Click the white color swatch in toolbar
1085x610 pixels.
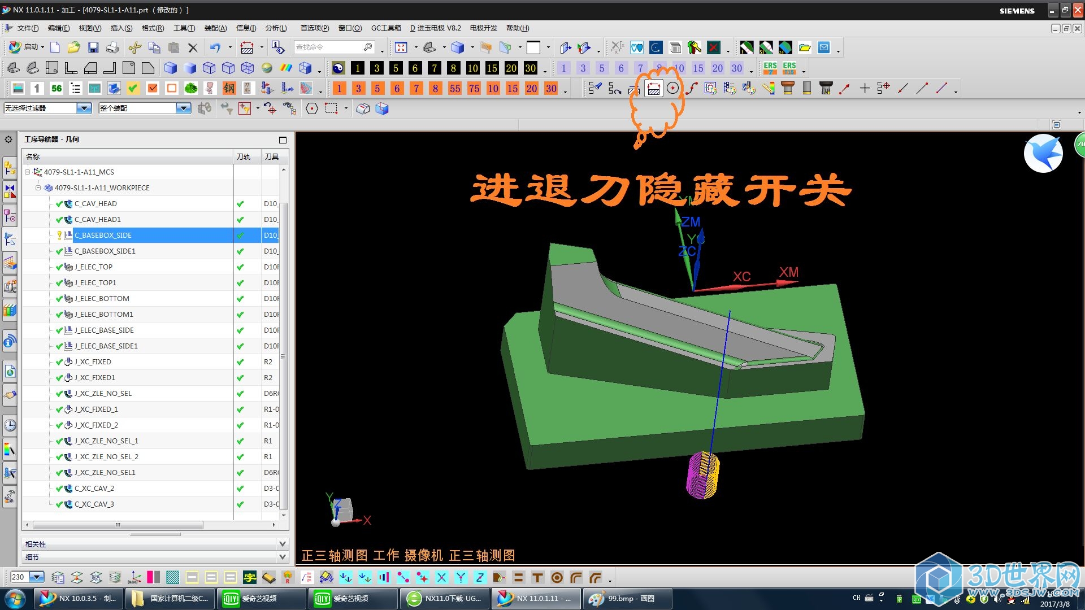coord(533,47)
